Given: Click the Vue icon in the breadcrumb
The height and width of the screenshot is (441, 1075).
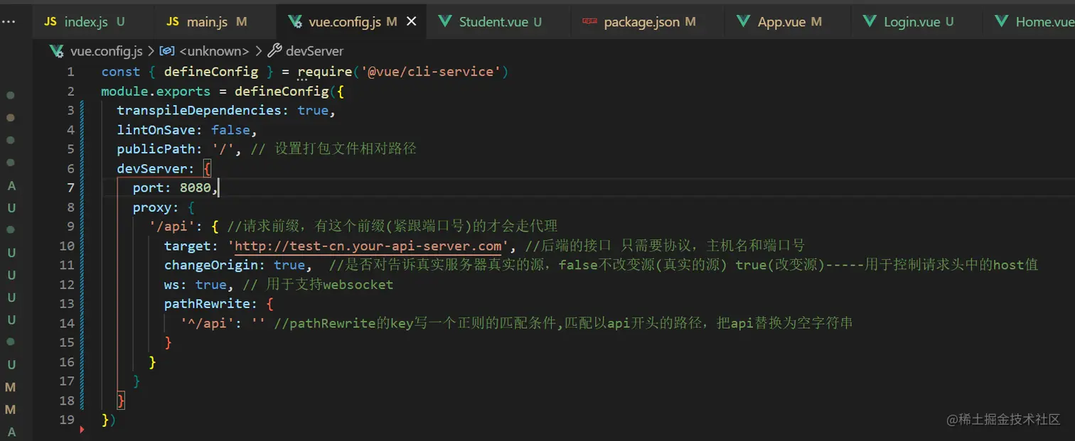Looking at the screenshot, I should [56, 51].
